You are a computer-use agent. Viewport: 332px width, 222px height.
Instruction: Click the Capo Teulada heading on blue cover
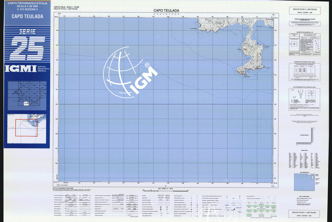(27, 16)
